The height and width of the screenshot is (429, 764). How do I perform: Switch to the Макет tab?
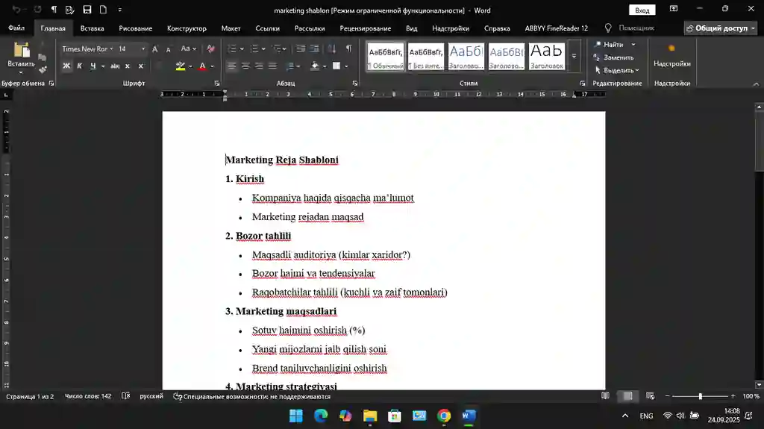231,28
